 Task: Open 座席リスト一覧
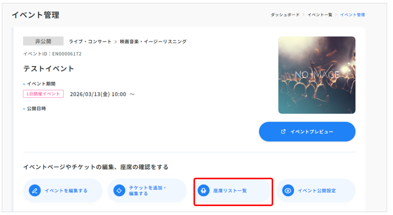click(x=230, y=190)
